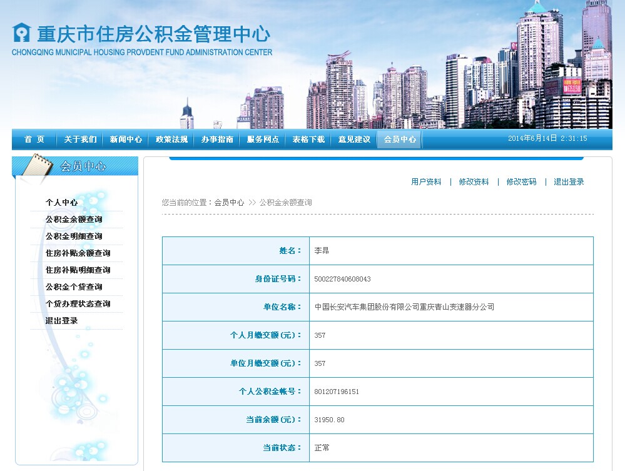Click the 重庆市住房公积金管理中心 site title
Viewport: 625px width, 471px height.
(x=153, y=34)
